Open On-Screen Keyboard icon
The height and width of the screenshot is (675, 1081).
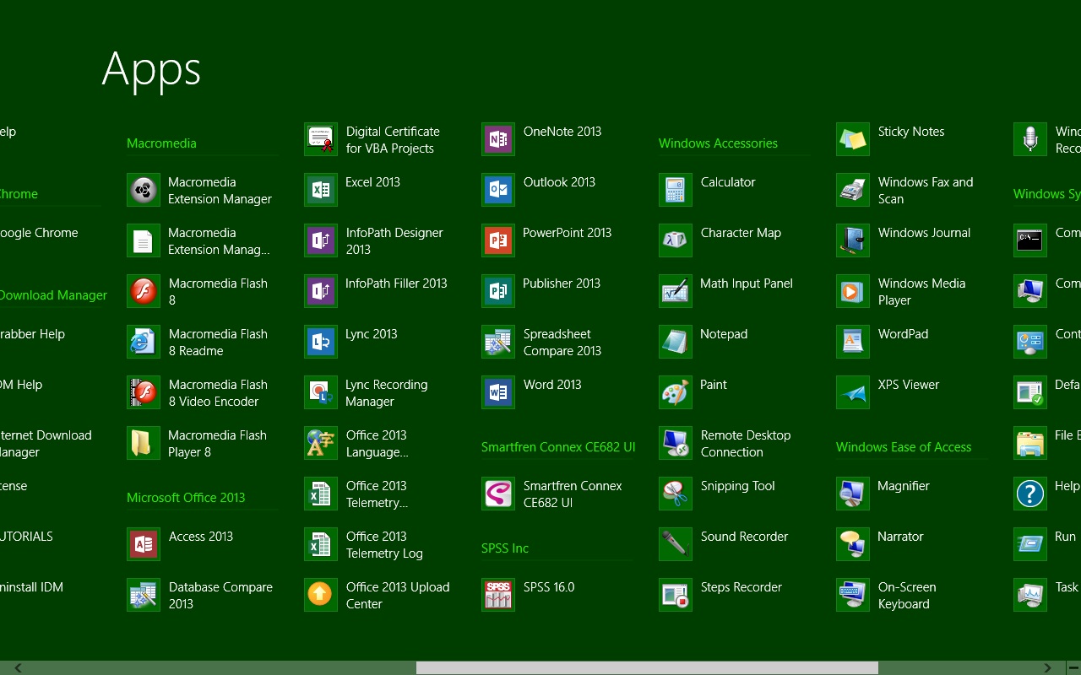click(853, 595)
